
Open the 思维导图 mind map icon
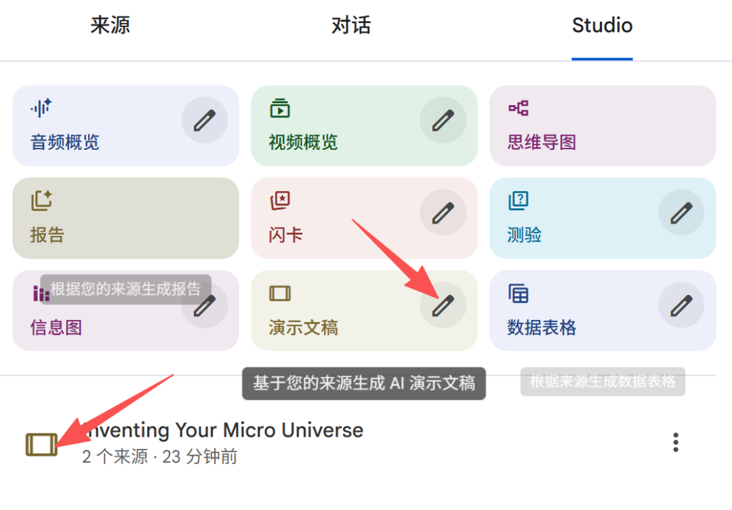tap(517, 108)
